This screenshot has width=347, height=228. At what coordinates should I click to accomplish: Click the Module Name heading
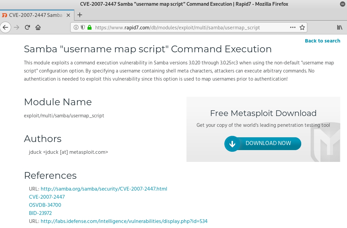pyautogui.click(x=58, y=102)
